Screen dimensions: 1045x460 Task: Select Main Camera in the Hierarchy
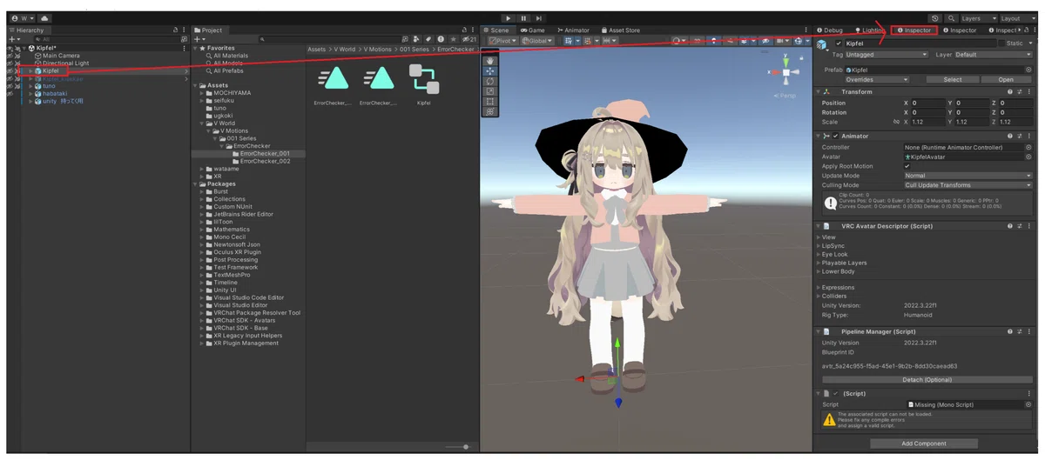(x=61, y=56)
